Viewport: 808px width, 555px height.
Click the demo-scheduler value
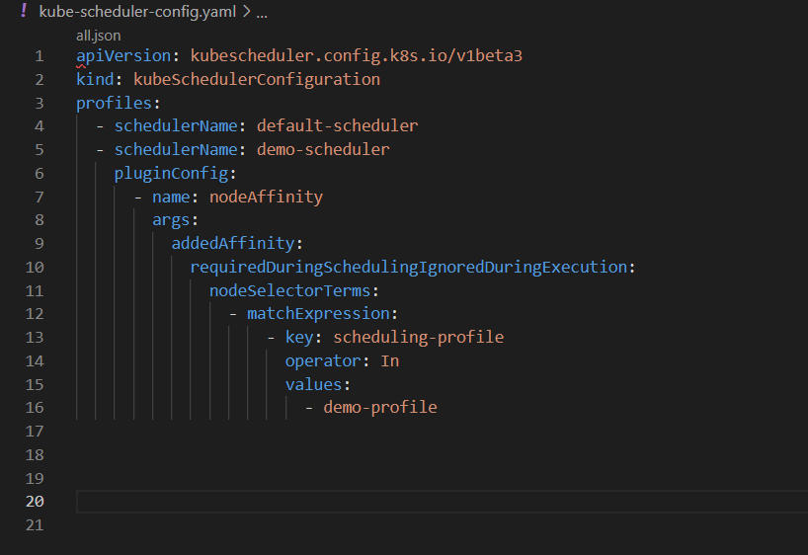tap(323, 149)
